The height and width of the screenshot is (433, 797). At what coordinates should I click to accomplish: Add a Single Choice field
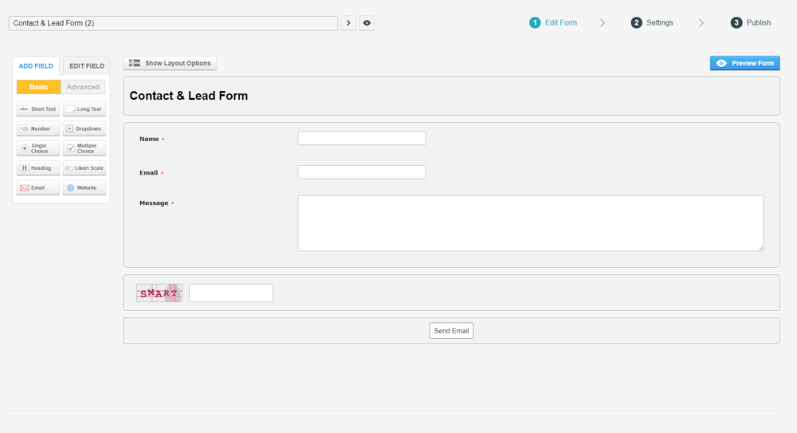click(x=38, y=148)
